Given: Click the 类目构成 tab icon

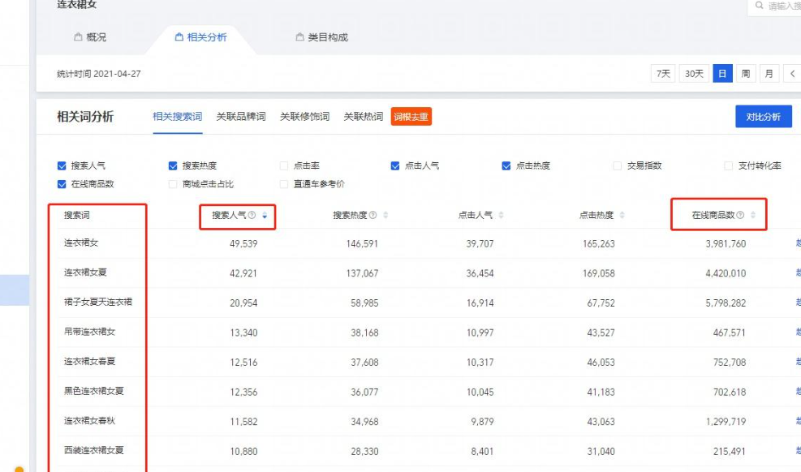Looking at the screenshot, I should tap(299, 36).
